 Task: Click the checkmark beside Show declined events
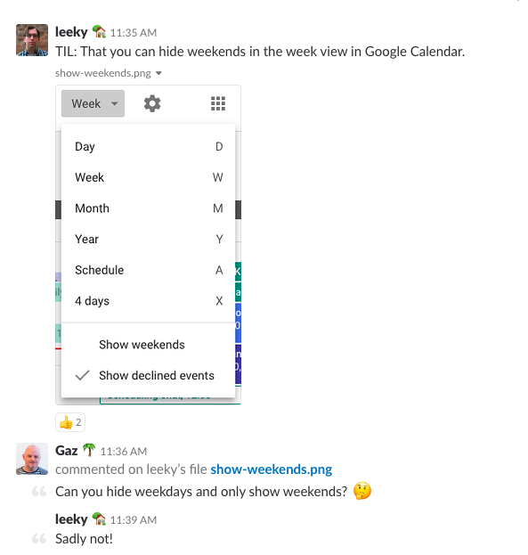tap(82, 376)
